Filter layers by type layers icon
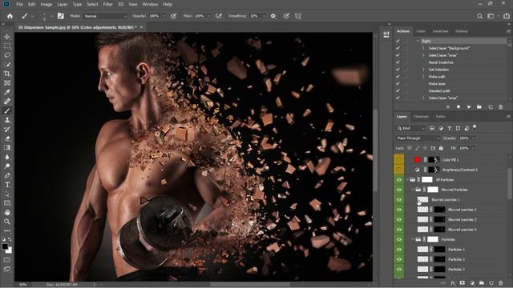The height and width of the screenshot is (288, 513). [449, 128]
